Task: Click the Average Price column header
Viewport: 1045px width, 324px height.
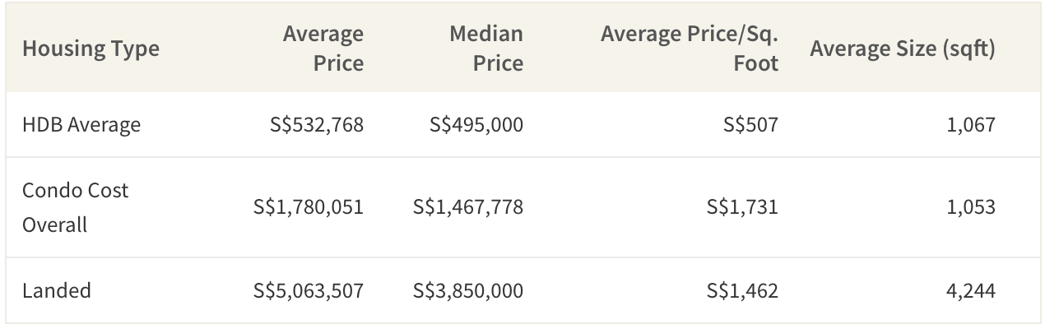Action: coord(323,49)
